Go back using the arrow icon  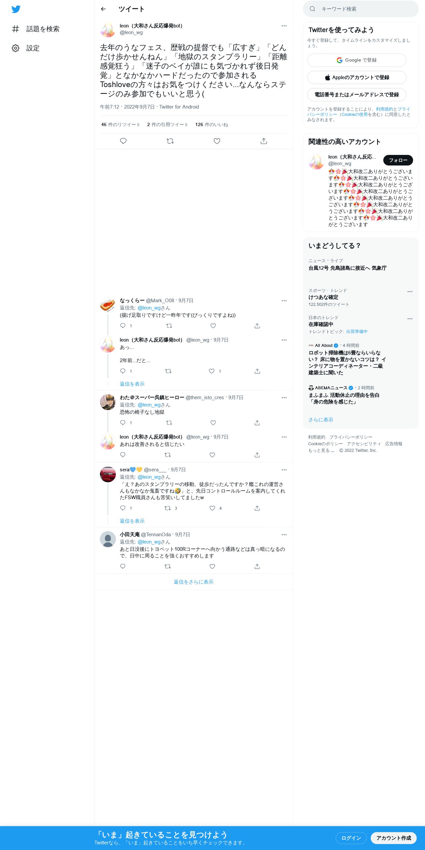(x=103, y=9)
